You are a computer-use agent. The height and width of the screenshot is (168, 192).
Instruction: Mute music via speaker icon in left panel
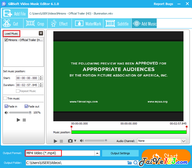coord(6,112)
